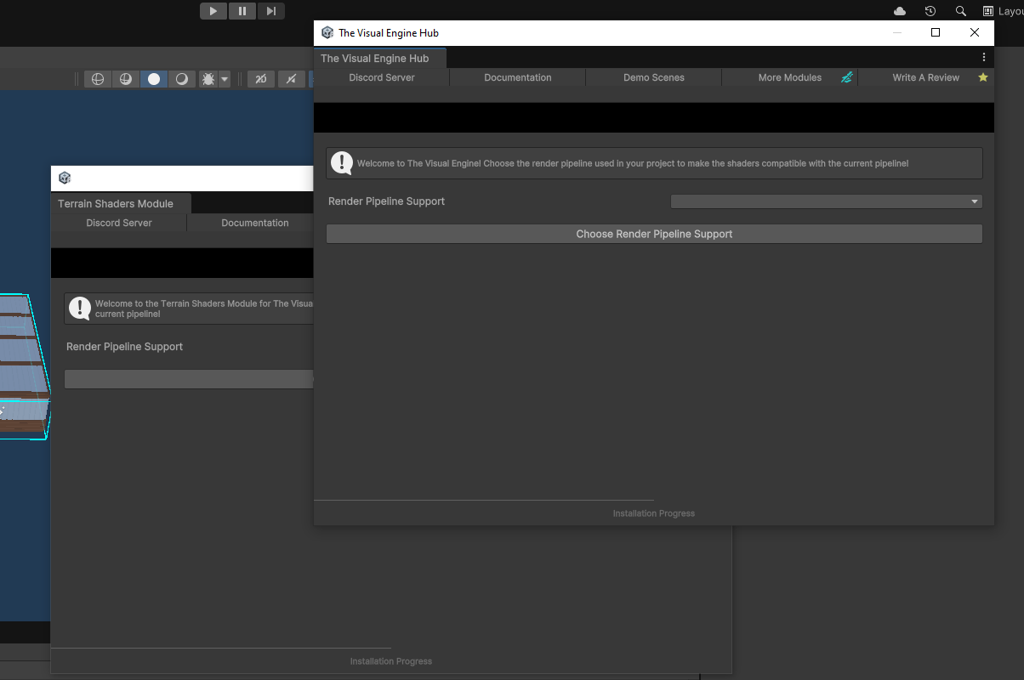This screenshot has height=680, width=1024.
Task: Toggle the filled circle shading mode
Action: pos(154,78)
